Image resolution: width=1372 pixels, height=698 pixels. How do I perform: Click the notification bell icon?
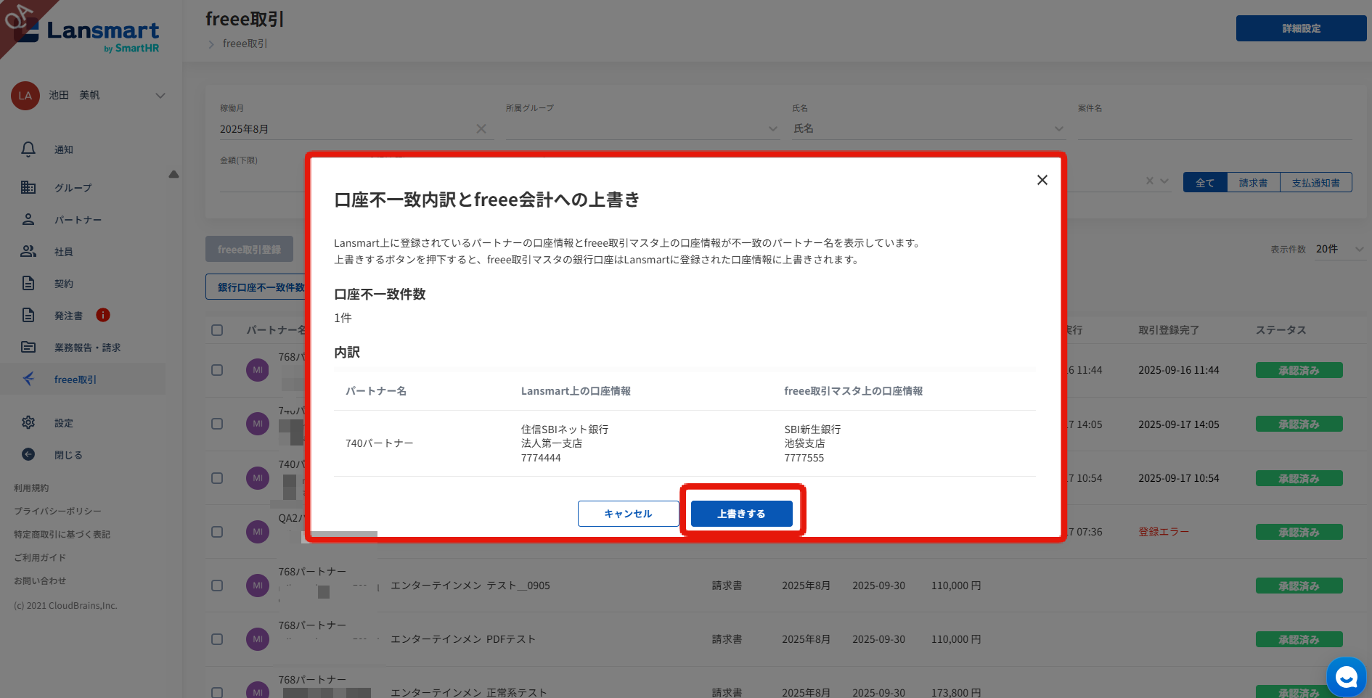[28, 149]
